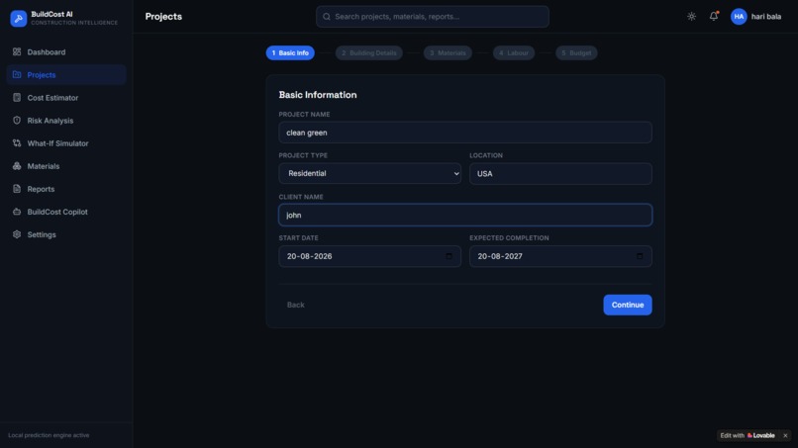The width and height of the screenshot is (798, 448).
Task: Click the Client Name field containing john
Action: (x=465, y=215)
